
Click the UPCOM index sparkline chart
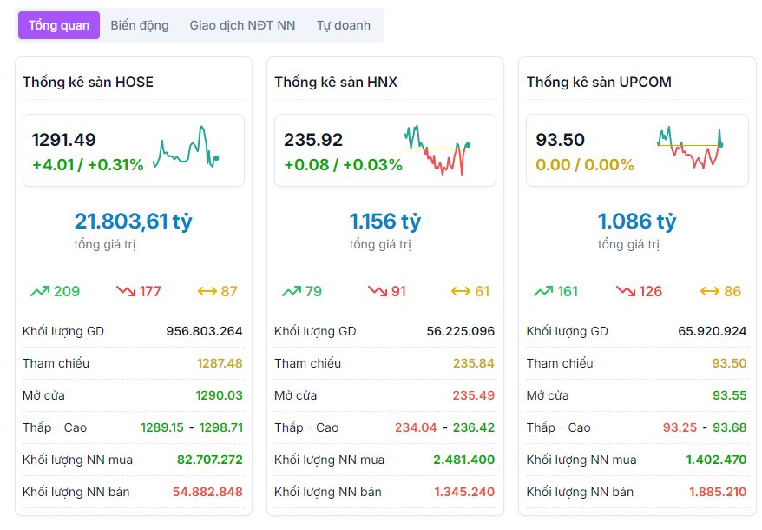pos(690,149)
